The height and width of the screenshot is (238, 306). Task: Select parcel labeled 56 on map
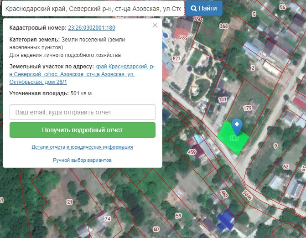tap(282, 7)
